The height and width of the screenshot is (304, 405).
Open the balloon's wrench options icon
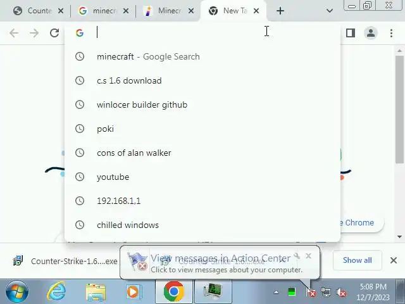coord(297,256)
